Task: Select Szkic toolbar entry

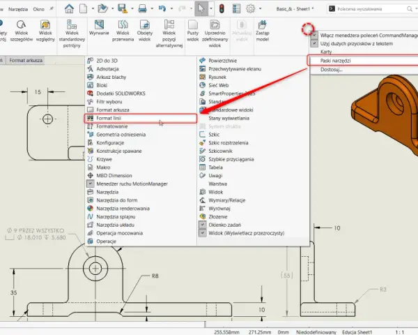Action: point(254,135)
